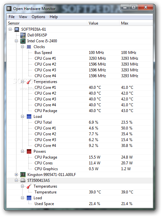This screenshot has height=217, width=162.
Task: Open the View menu
Action: 23,17
